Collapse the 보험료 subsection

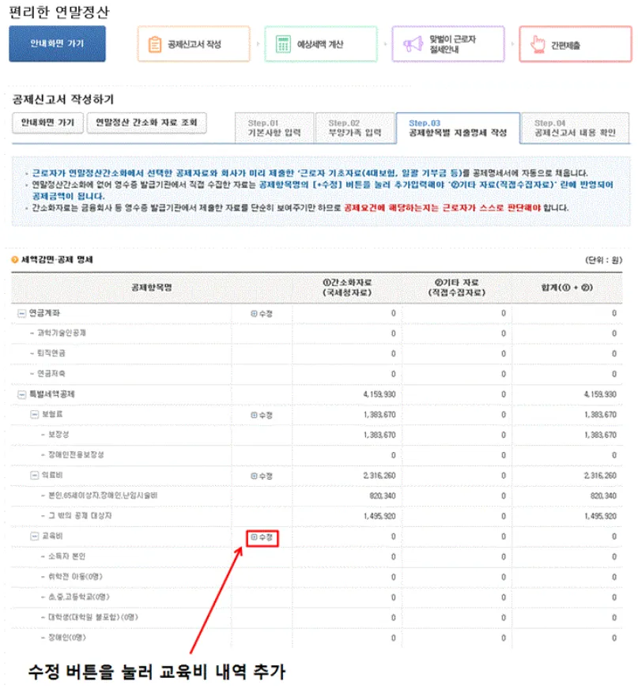35,415
